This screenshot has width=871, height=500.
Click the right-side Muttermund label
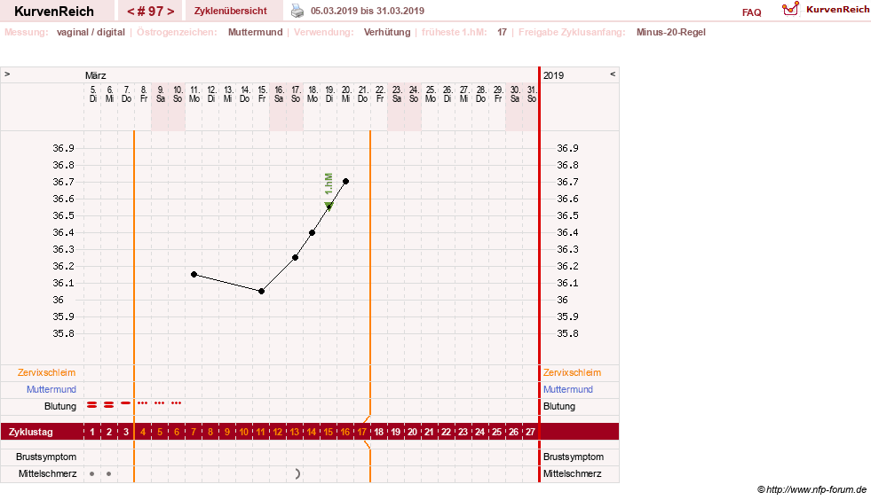(568, 389)
